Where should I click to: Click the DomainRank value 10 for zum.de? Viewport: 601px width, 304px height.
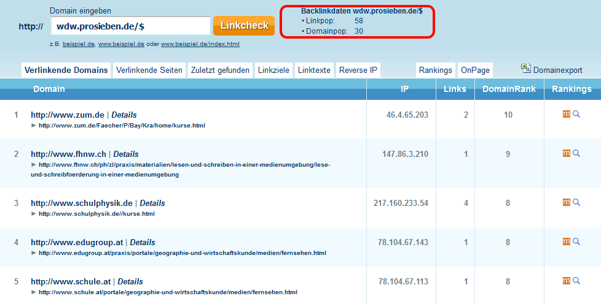(508, 115)
